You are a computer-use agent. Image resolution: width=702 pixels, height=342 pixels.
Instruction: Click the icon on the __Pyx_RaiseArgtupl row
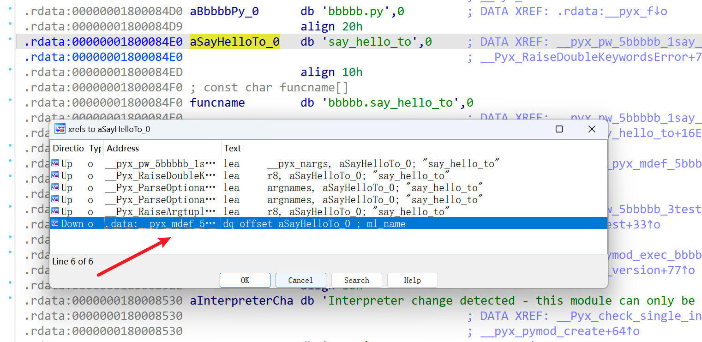(x=56, y=212)
